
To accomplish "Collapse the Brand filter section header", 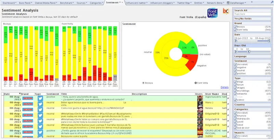I will point(252,23).
